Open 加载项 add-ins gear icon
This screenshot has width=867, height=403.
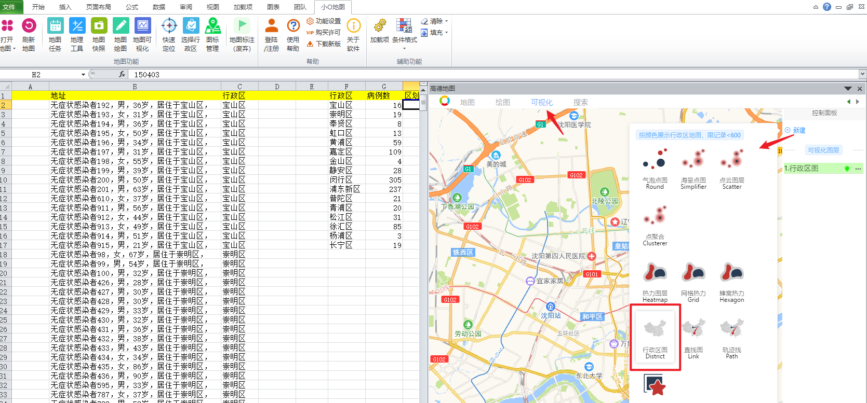point(380,30)
